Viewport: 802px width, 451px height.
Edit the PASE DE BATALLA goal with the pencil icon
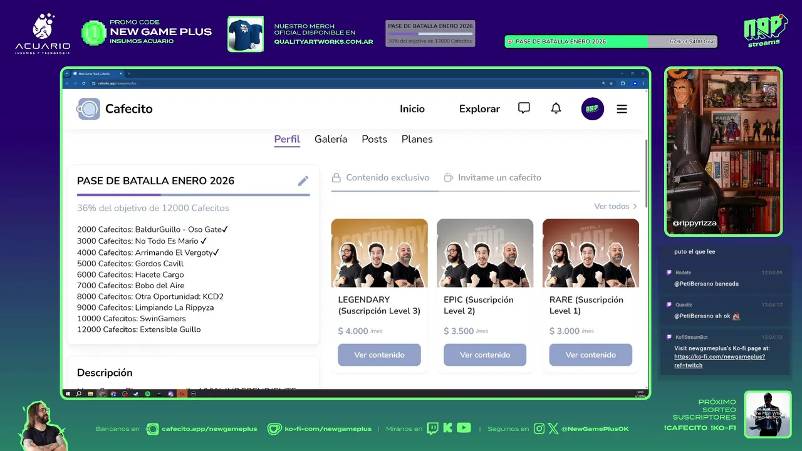pyautogui.click(x=303, y=181)
